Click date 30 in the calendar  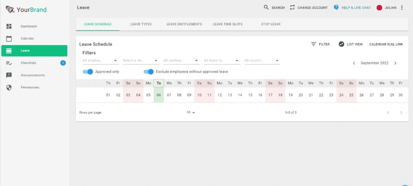click(401, 95)
